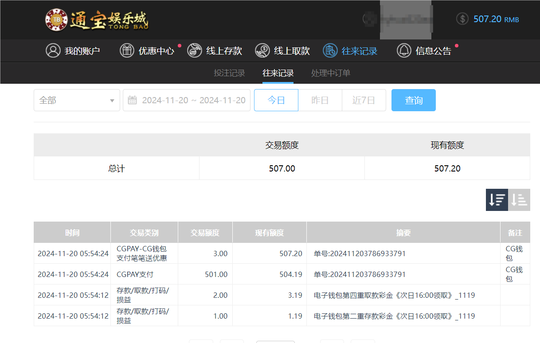Switch to the 投注记录 tab
Screen dimensions: 540x343
(x=229, y=73)
